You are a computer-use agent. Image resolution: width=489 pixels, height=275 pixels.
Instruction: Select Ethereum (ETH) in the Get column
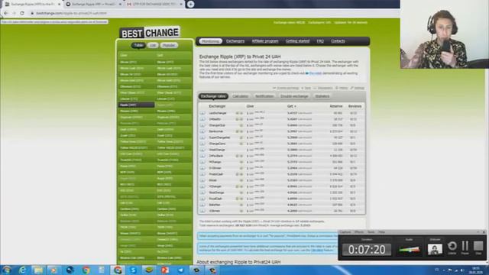[x=173, y=86]
